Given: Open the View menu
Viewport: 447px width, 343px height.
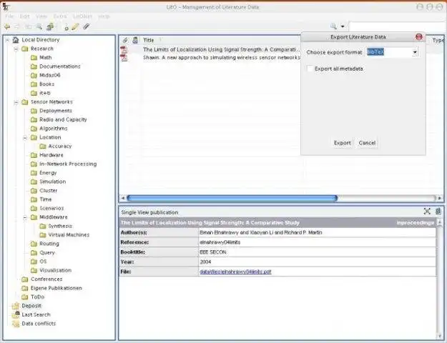Looking at the screenshot, I should [x=41, y=16].
